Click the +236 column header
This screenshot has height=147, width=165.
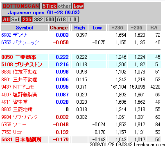tap(118, 28)
